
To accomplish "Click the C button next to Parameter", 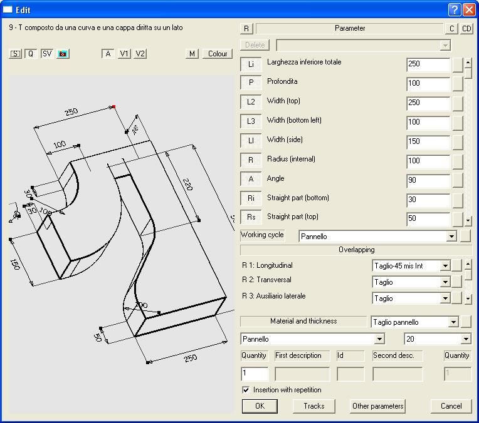I will [x=451, y=28].
